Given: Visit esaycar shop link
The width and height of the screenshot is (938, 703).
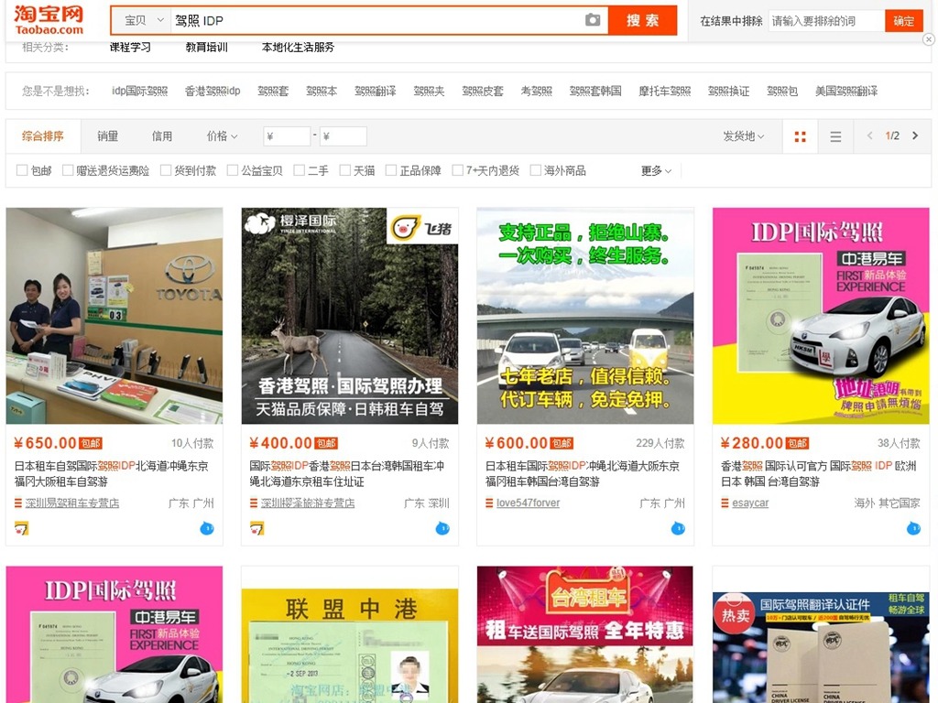Looking at the screenshot, I should click(750, 503).
